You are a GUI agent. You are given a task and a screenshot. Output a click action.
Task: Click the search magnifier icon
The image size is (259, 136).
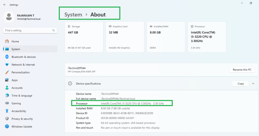click(x=54, y=30)
